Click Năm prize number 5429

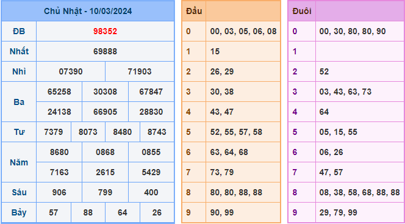pyautogui.click(x=151, y=172)
